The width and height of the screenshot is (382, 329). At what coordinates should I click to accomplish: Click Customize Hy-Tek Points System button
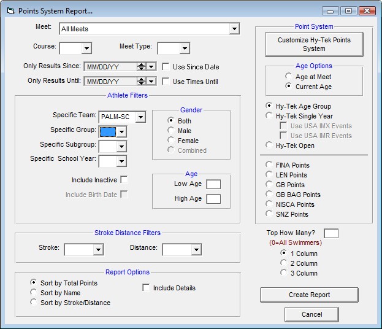pyautogui.click(x=313, y=44)
